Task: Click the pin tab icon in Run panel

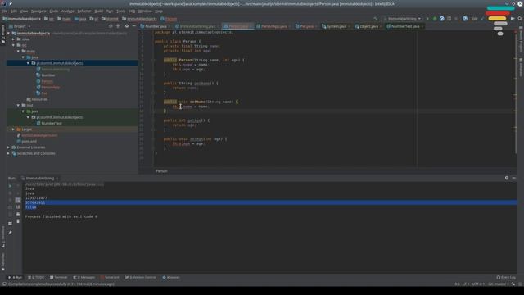Action: point(10,233)
